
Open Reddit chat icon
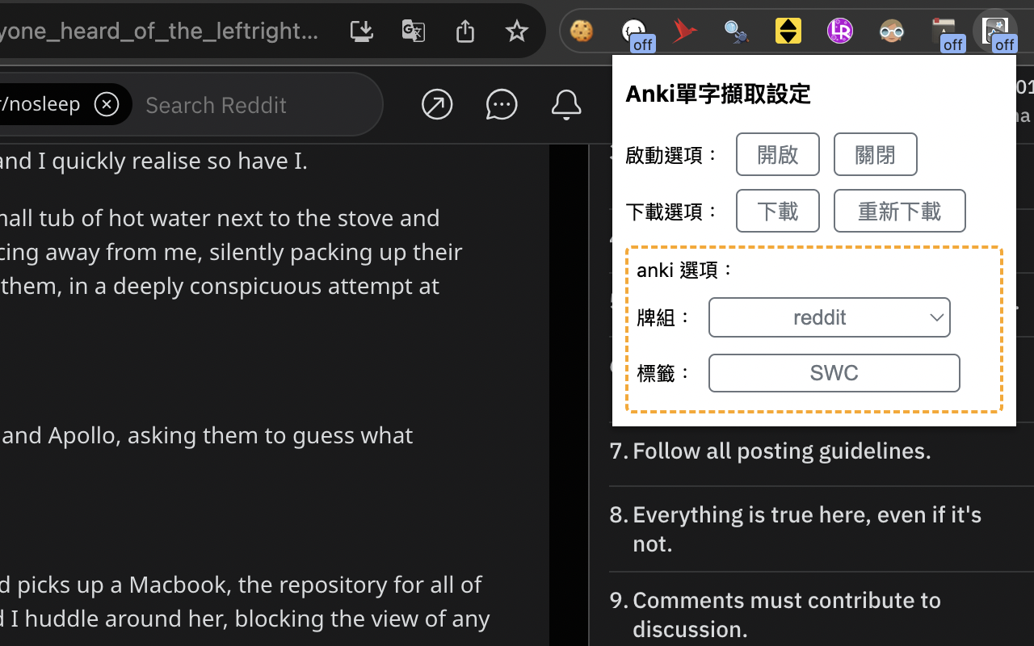point(502,104)
